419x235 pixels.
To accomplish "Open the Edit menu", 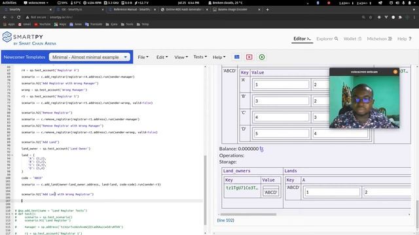I will click(162, 57).
